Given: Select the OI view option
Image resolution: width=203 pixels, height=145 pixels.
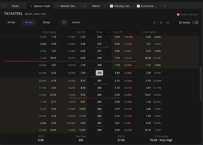Looking at the screenshot, I should tap(64, 22).
